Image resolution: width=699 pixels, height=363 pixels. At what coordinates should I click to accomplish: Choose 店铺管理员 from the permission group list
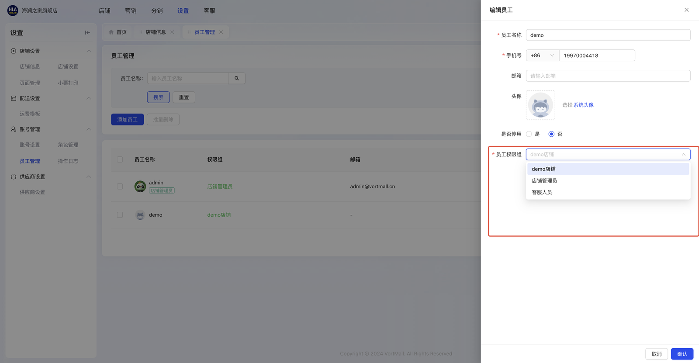tap(544, 181)
